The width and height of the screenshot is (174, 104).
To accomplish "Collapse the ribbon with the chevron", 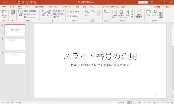I will (x=172, y=21).
